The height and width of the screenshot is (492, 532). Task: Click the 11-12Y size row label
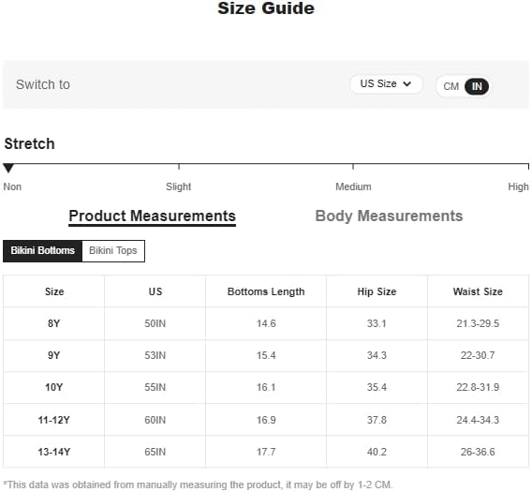(x=54, y=420)
